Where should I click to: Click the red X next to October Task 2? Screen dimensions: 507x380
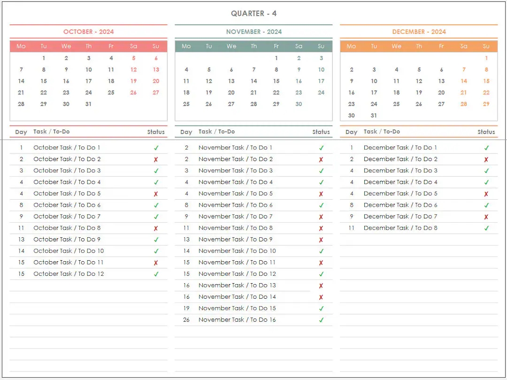tap(156, 159)
